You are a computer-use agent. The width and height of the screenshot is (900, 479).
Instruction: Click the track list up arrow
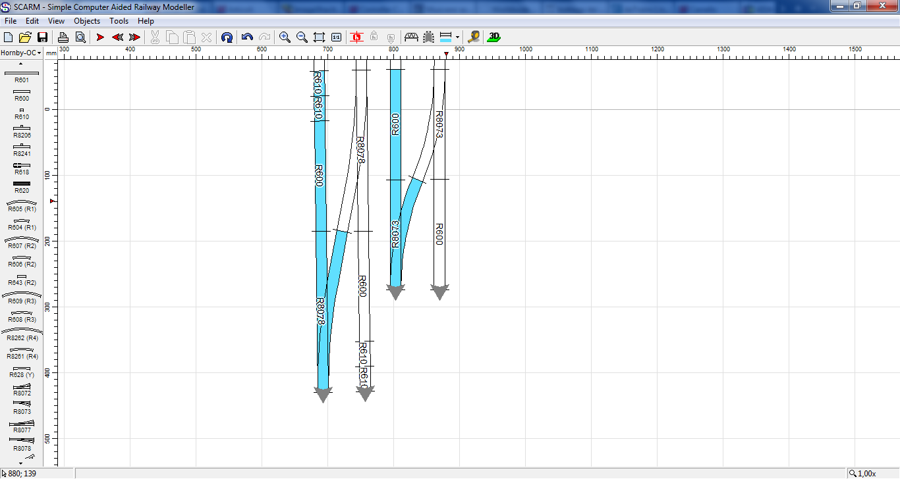(x=21, y=64)
